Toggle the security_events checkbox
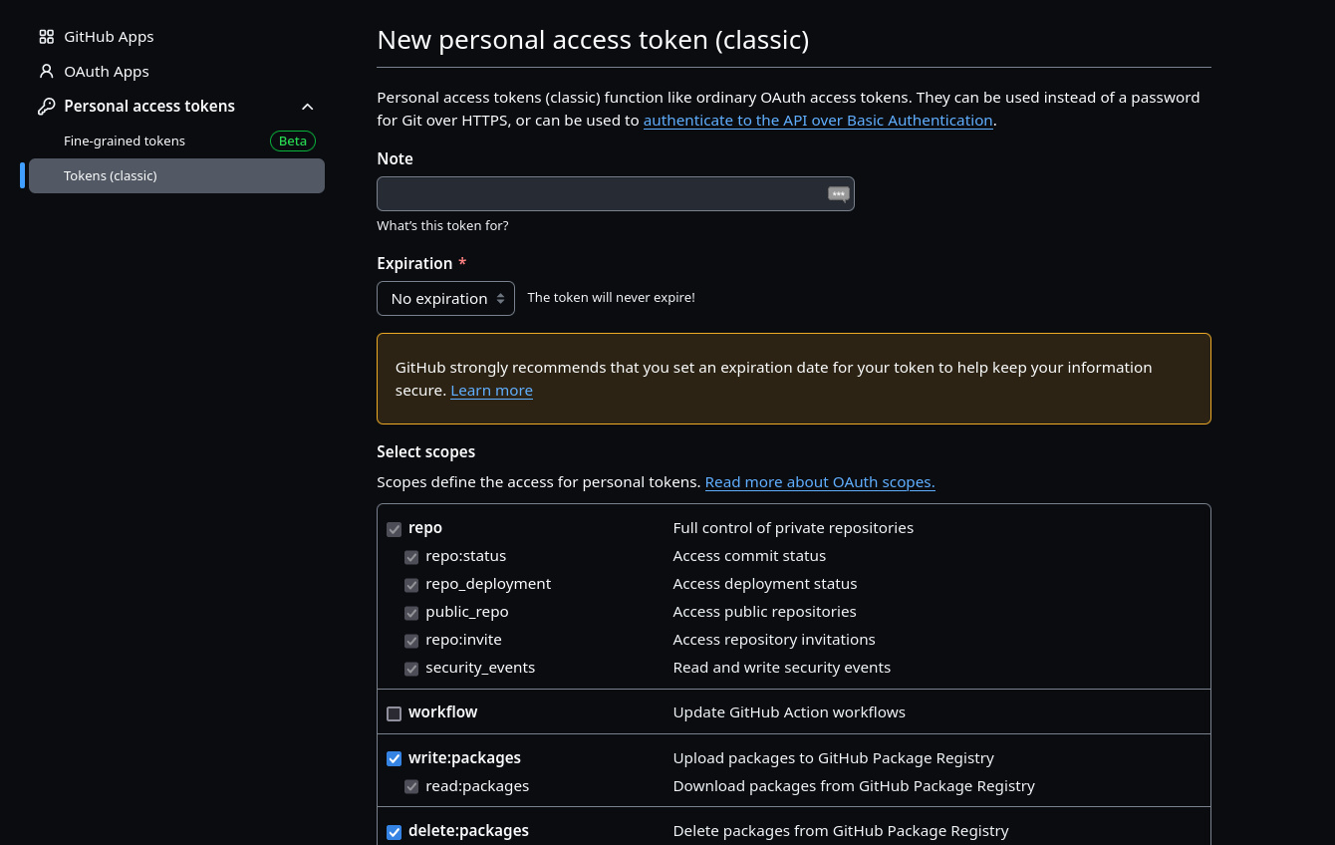1335x845 pixels. pos(410,669)
